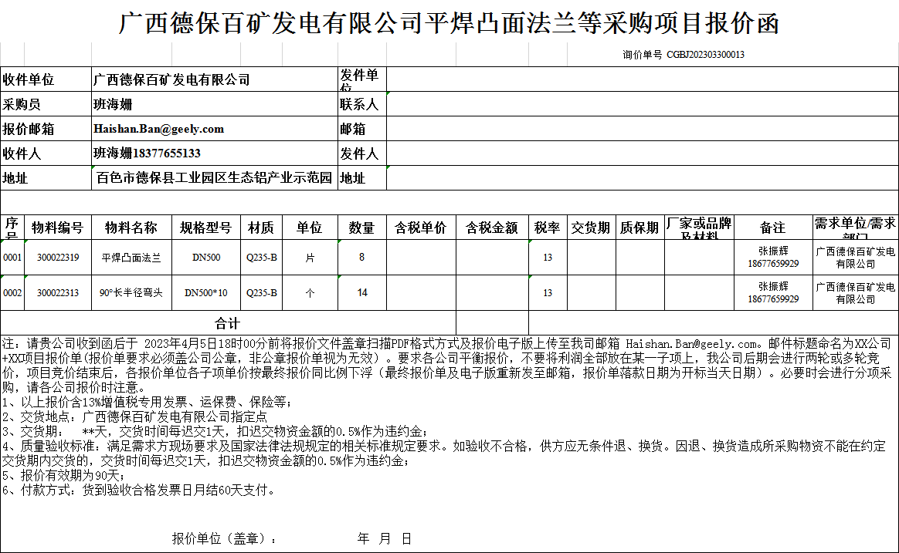Image resolution: width=899 pixels, height=553 pixels.
Task: Select the 张振辉 remark in row 0001
Action: (x=773, y=257)
